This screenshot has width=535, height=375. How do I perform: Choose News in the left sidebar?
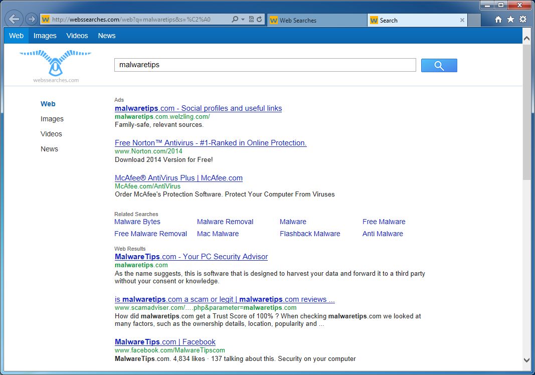point(49,149)
